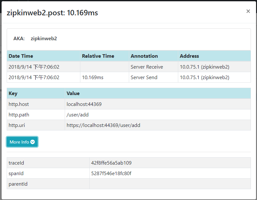Click the Key column header

point(13,93)
